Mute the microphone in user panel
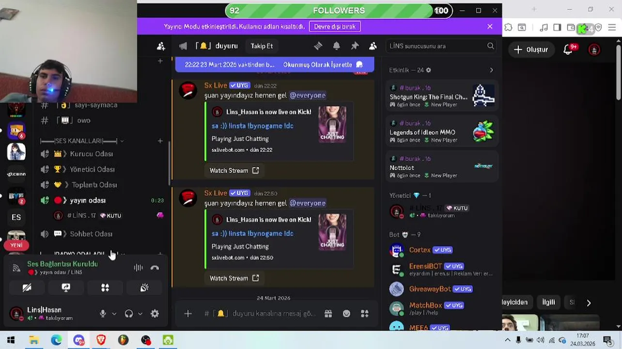This screenshot has width=622, height=349. [x=103, y=314]
